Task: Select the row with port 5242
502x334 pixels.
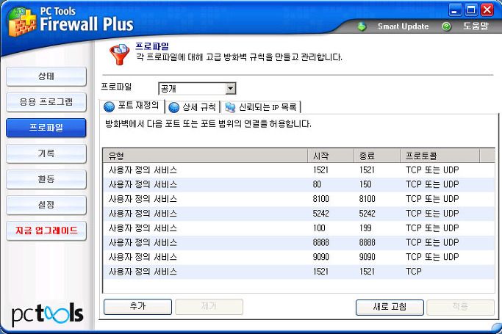Action: click(x=298, y=214)
